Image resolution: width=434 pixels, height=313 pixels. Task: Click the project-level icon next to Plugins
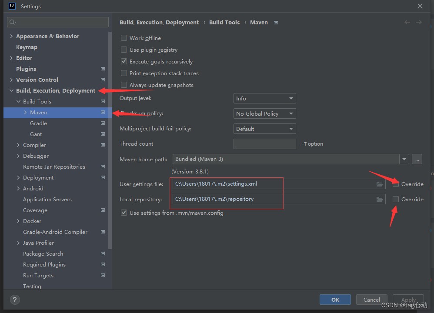[103, 69]
